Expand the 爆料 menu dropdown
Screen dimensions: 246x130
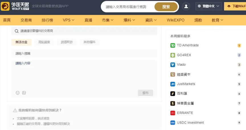pos(129,20)
